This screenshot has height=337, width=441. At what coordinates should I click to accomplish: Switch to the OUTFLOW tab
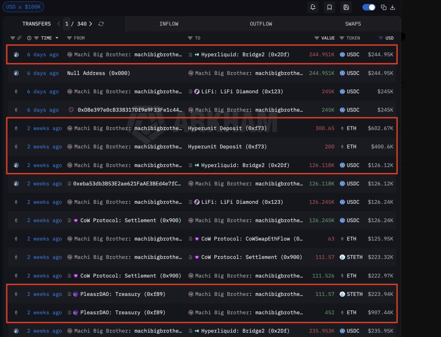pos(261,24)
